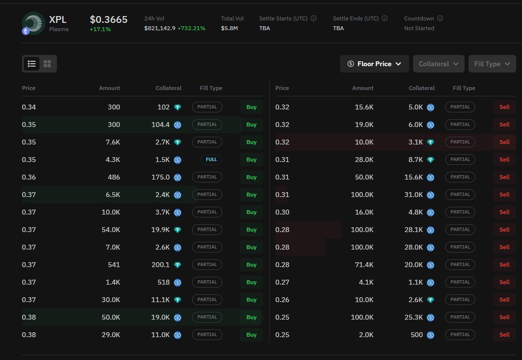Click the $5.8M total volume value
This screenshot has height=360, width=522.
pyautogui.click(x=229, y=28)
